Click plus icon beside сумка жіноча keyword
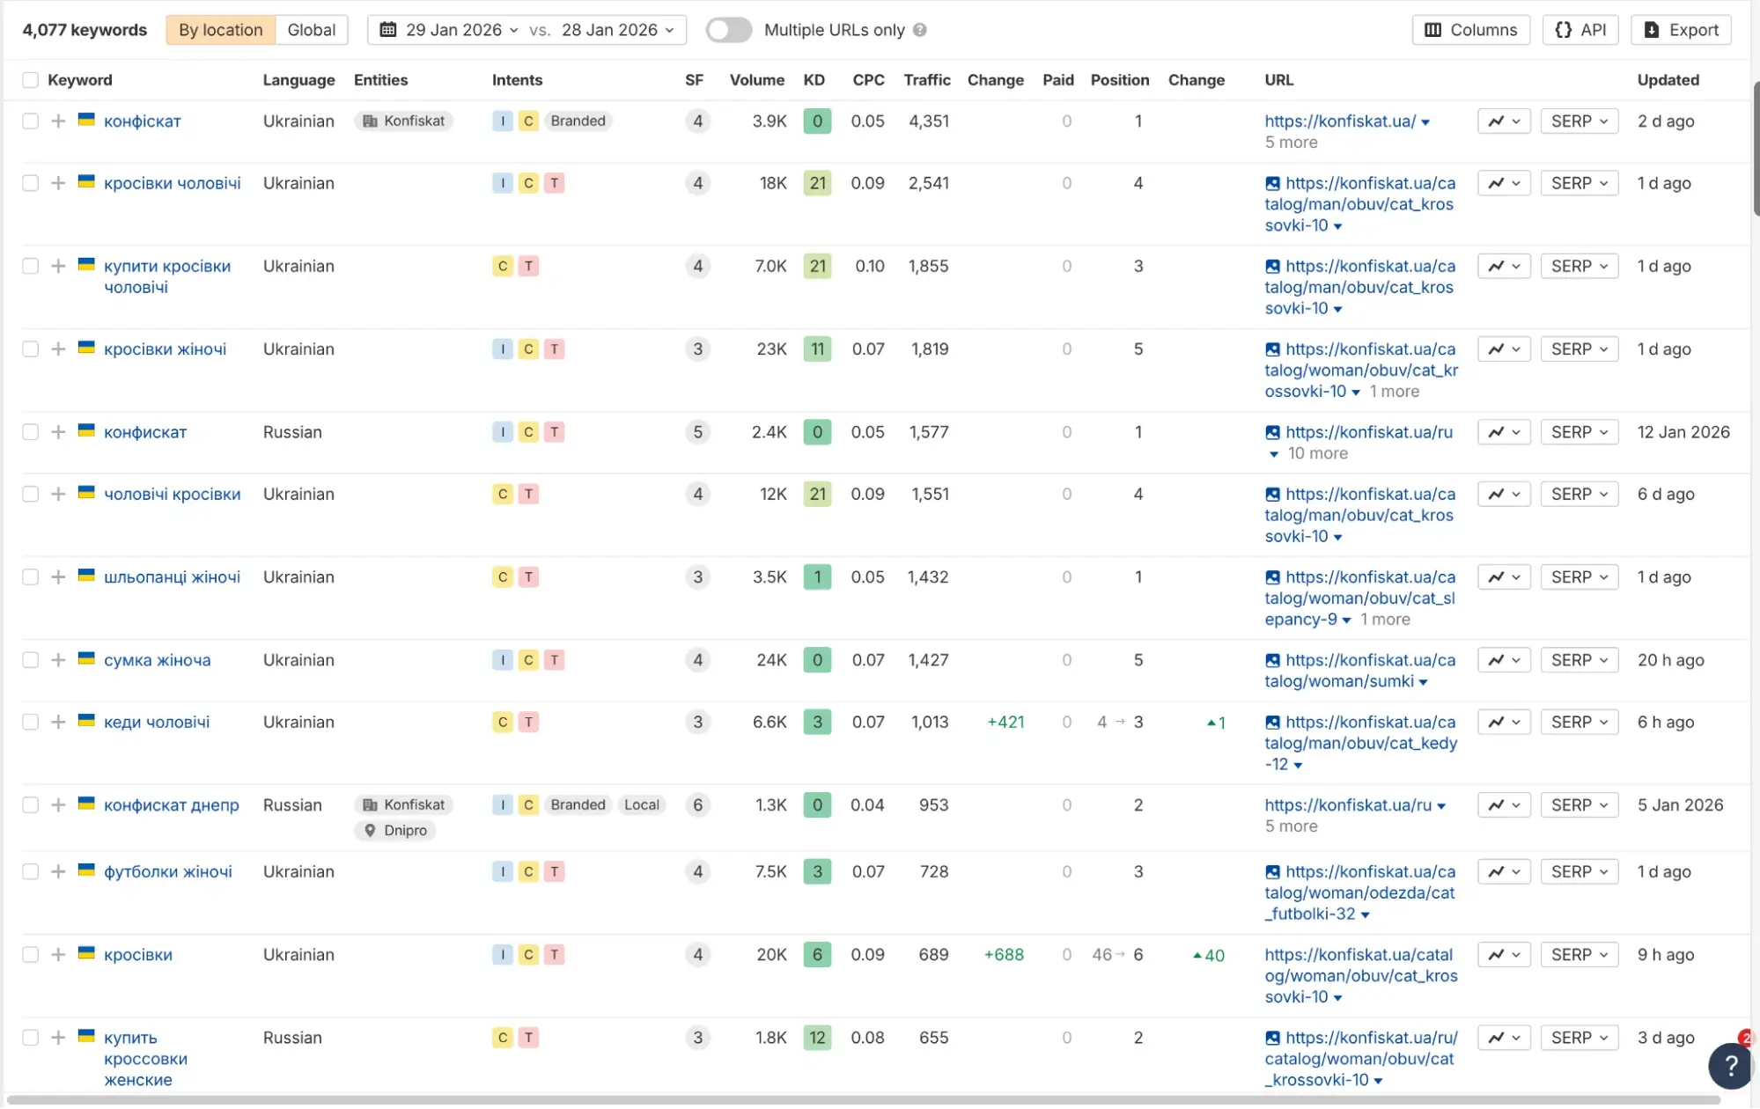Image resolution: width=1760 pixels, height=1109 pixels. 58,660
